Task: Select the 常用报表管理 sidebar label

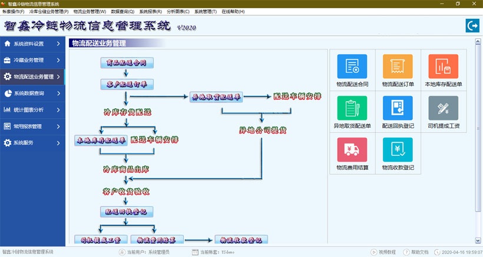Action: click(x=28, y=126)
